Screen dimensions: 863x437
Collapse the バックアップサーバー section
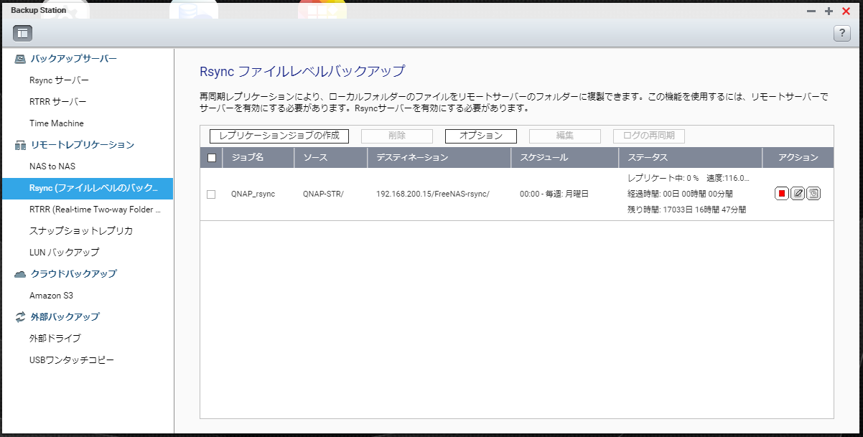pyautogui.click(x=73, y=59)
